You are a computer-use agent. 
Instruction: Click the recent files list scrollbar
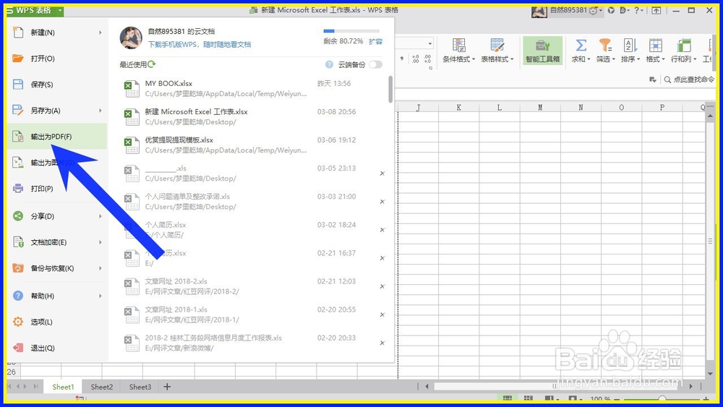390,90
